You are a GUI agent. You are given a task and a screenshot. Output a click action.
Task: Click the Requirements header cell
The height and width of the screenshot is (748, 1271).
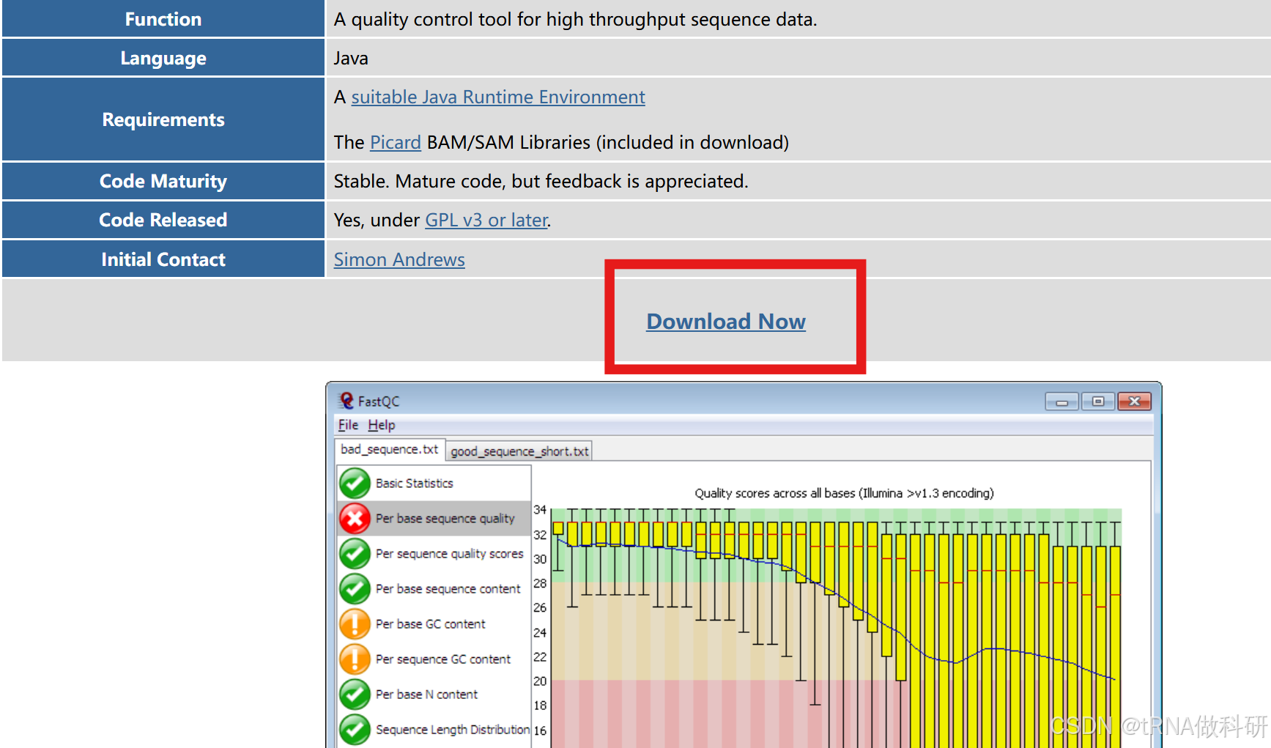(163, 119)
